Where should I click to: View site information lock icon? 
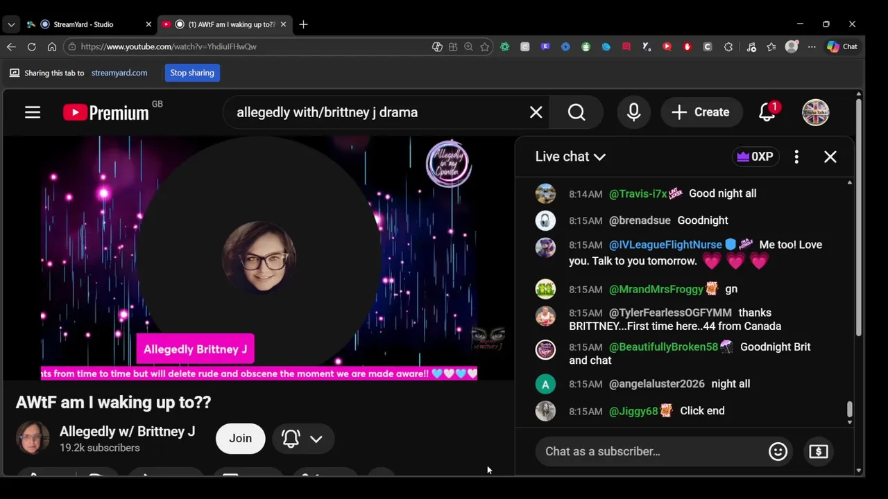point(71,46)
